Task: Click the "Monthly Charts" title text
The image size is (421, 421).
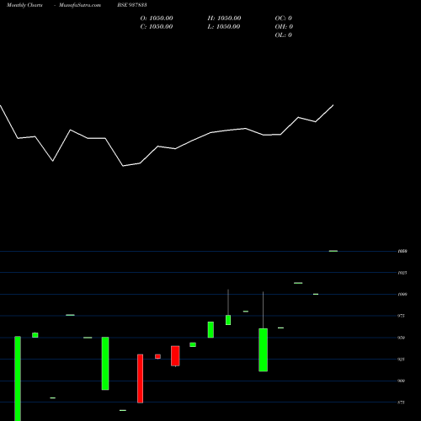Action: coord(24,5)
